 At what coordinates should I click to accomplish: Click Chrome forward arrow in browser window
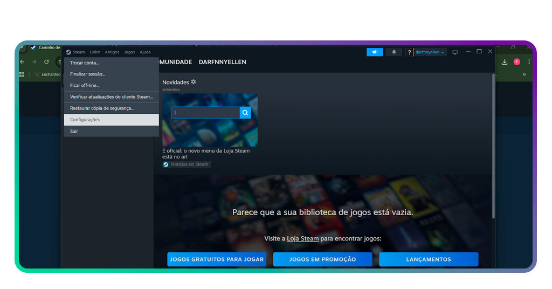point(34,62)
